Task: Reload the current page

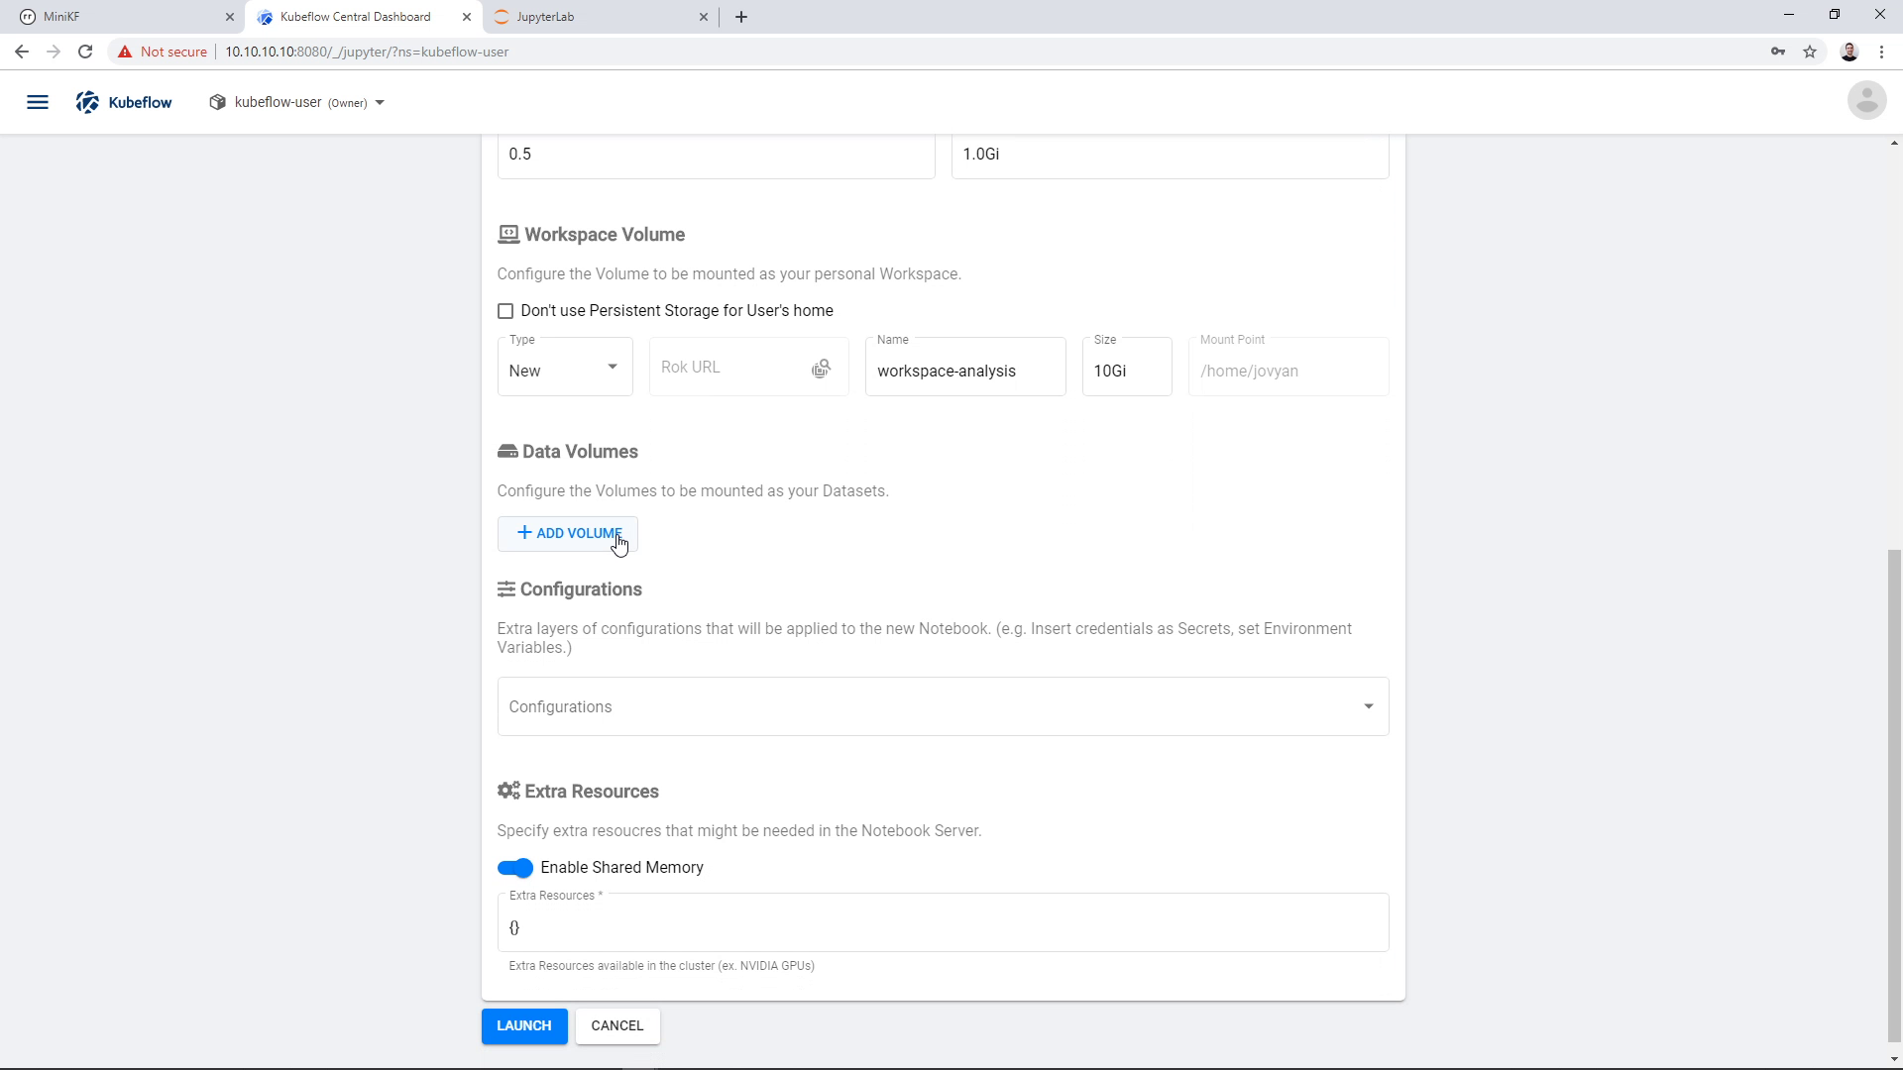Action: (85, 52)
